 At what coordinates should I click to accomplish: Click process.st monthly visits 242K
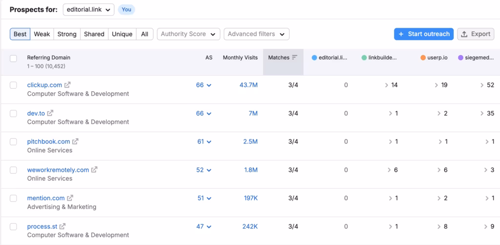(x=250, y=226)
